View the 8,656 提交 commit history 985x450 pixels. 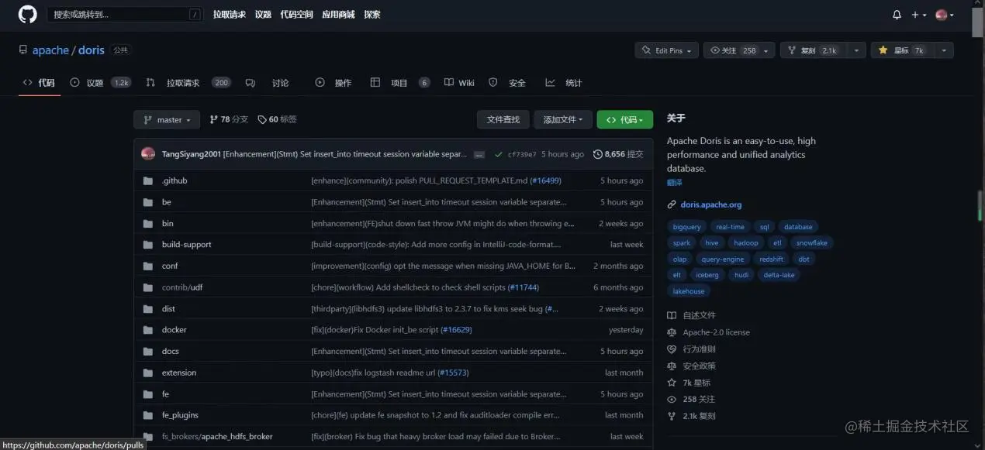[618, 154]
